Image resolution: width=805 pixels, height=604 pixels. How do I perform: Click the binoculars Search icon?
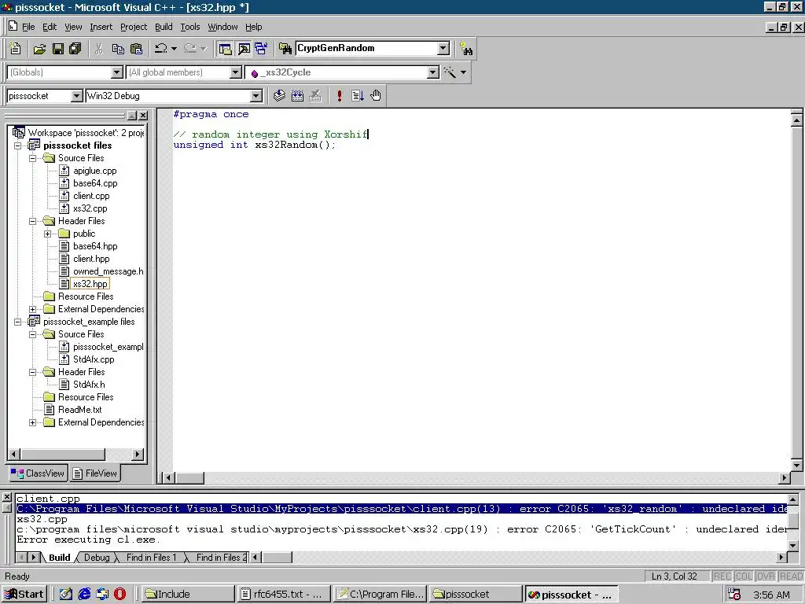[x=466, y=50]
